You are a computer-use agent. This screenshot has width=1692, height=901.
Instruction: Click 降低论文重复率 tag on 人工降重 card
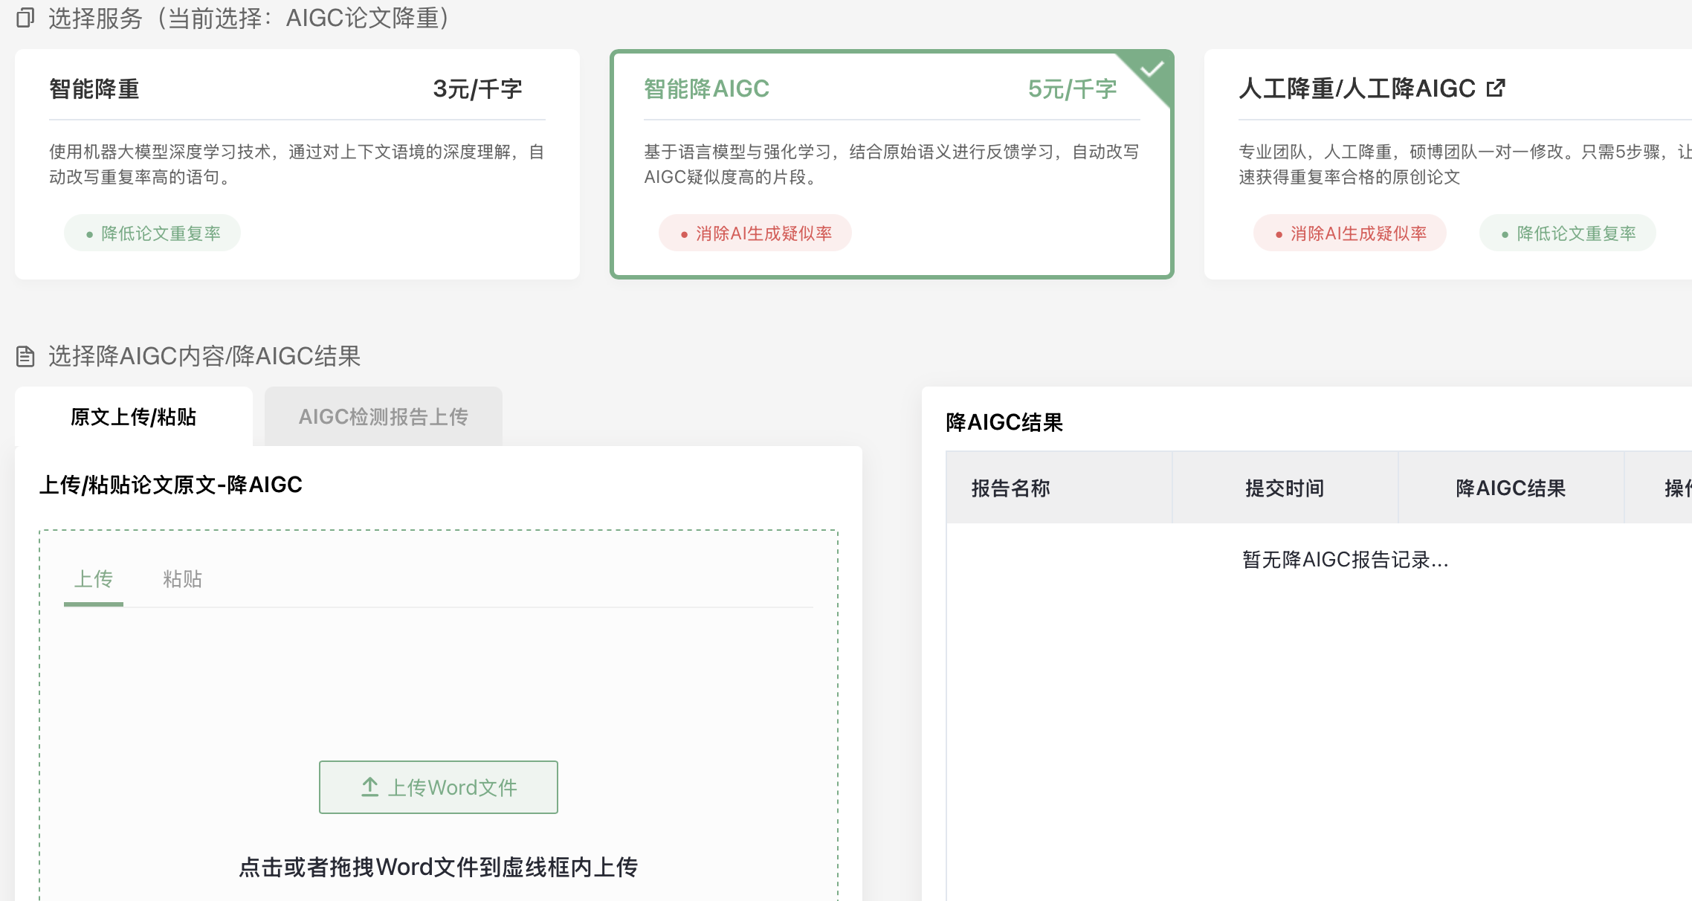[x=1568, y=233]
